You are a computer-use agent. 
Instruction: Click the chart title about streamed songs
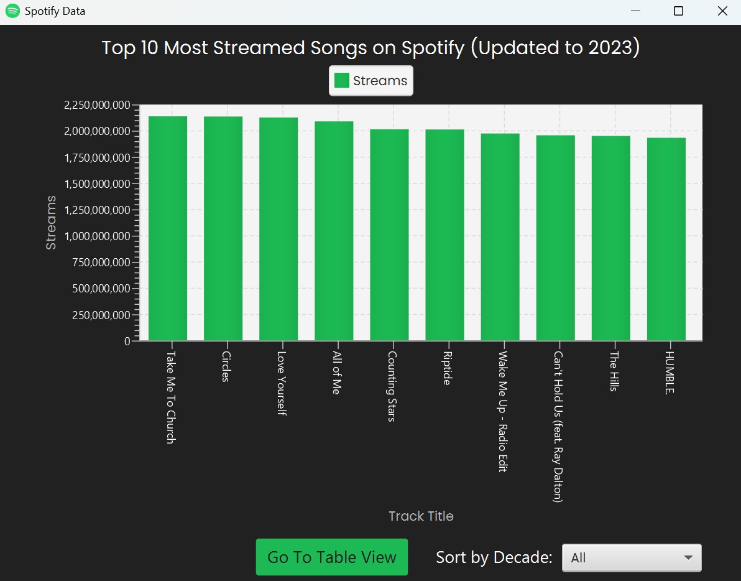click(x=370, y=47)
